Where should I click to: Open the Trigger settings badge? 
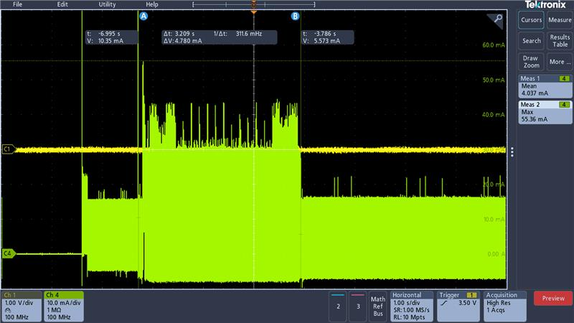[x=458, y=306]
